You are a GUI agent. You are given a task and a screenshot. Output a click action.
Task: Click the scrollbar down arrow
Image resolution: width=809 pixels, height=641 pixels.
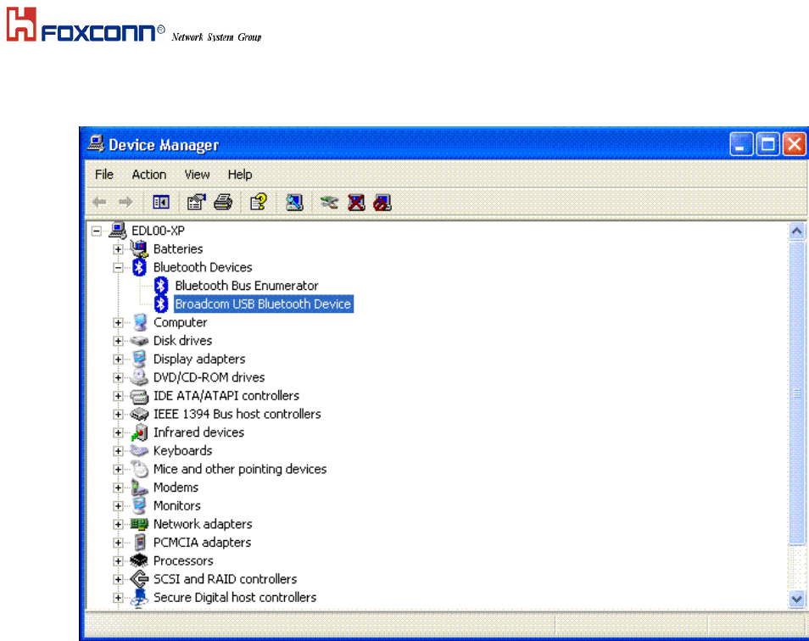pyautogui.click(x=796, y=599)
